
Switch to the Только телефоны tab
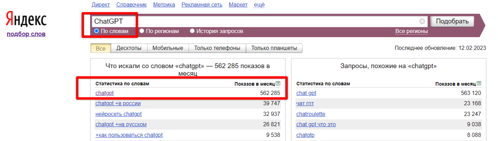tap(217, 48)
